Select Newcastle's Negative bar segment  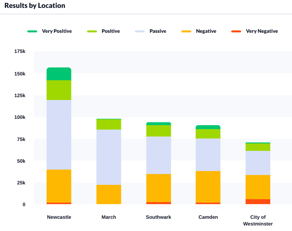click(x=59, y=186)
